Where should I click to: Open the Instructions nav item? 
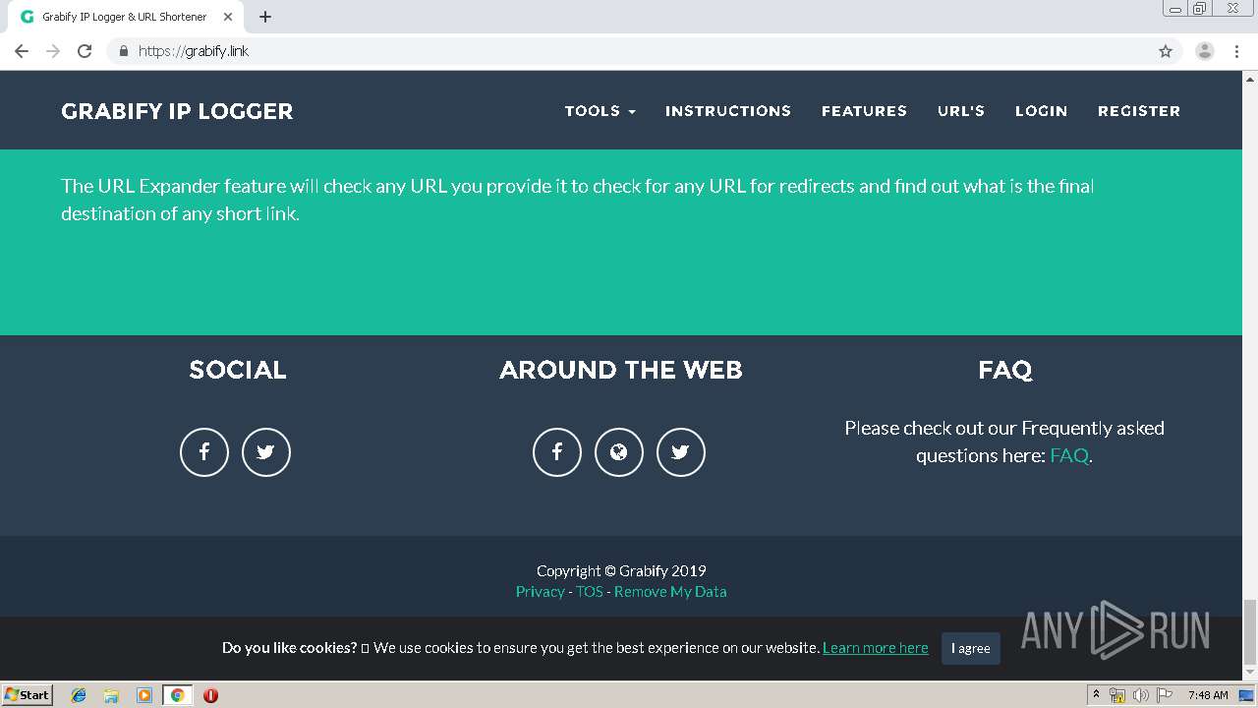point(728,111)
